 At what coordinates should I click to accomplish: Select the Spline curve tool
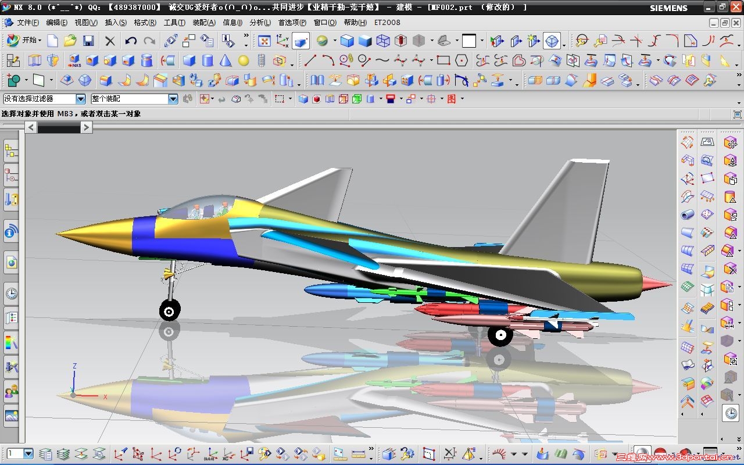(382, 60)
